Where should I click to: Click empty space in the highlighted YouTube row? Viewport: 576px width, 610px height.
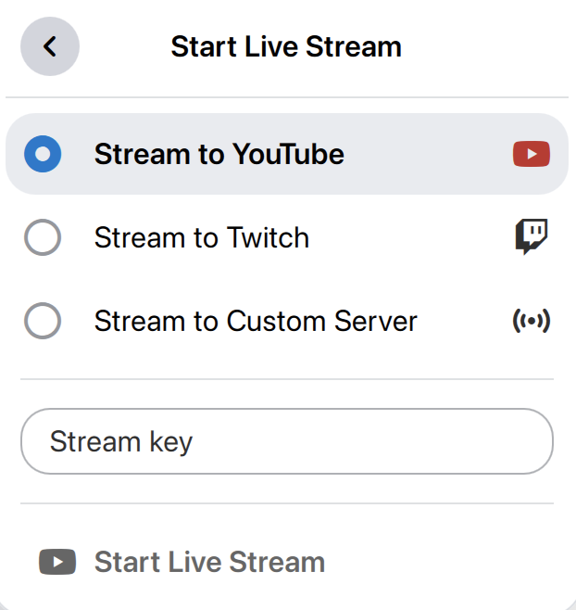click(x=426, y=154)
